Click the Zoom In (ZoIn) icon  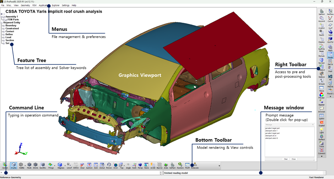(96, 165)
